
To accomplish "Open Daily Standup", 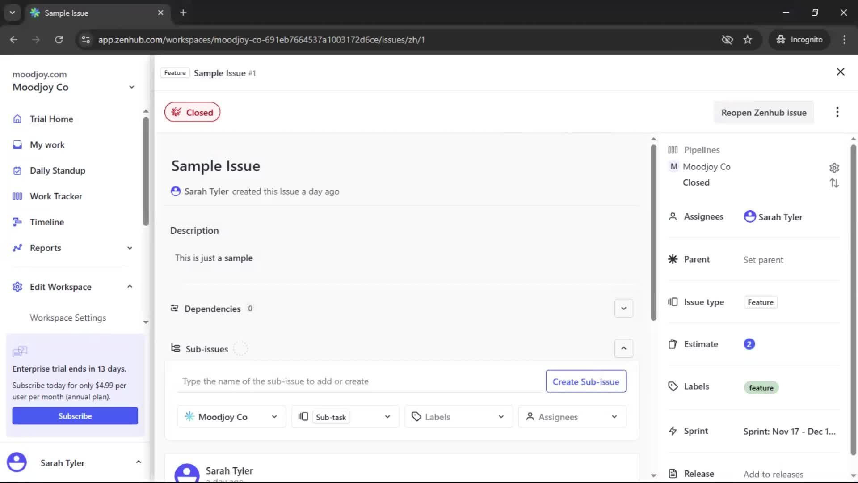I will 57,170.
